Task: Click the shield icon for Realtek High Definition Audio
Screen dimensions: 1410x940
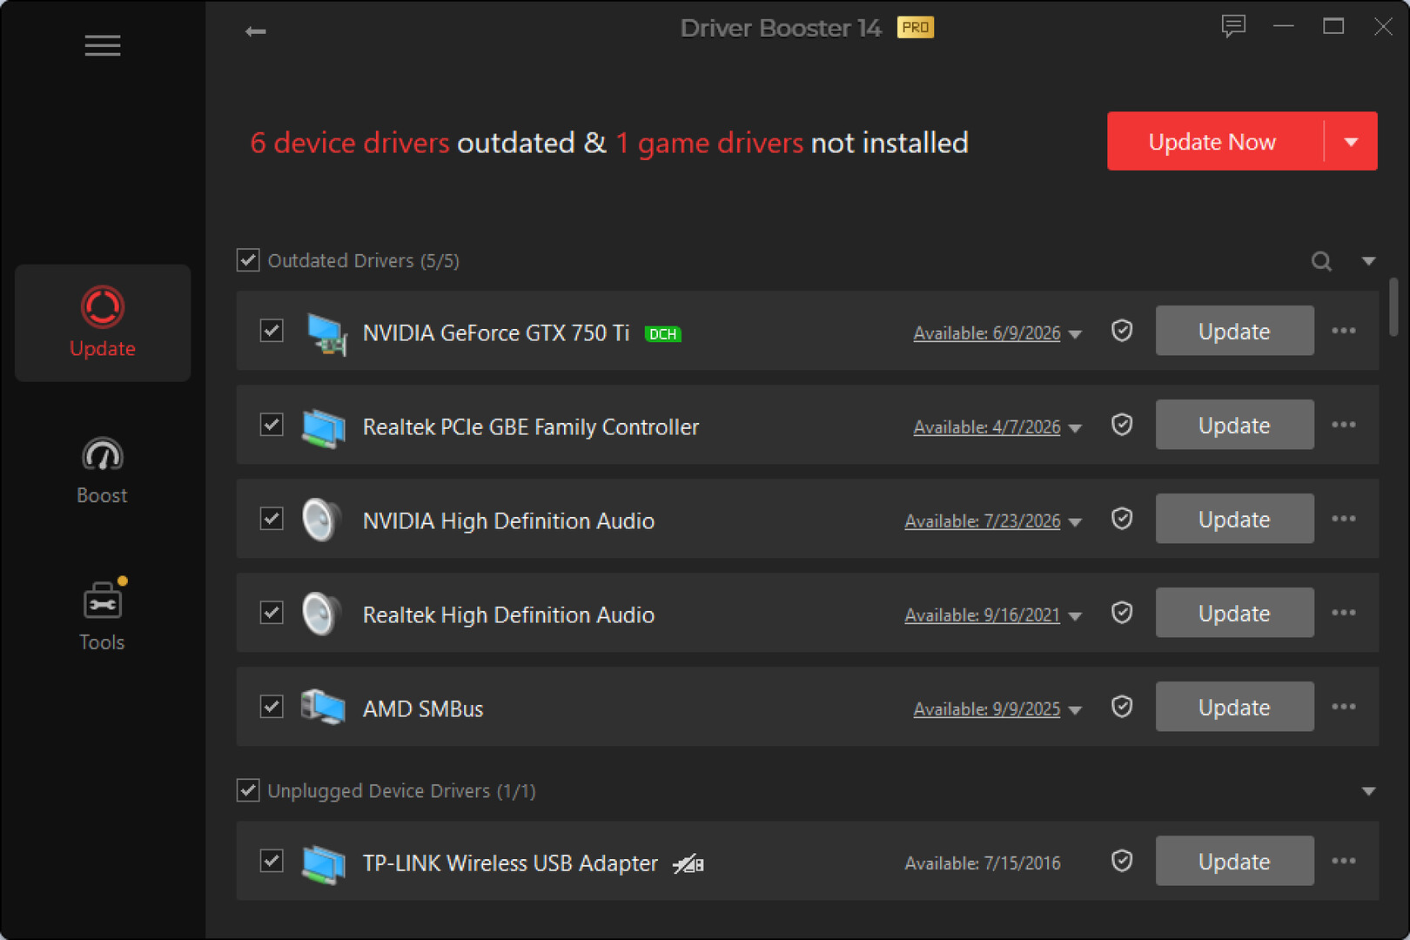Action: [x=1122, y=613]
